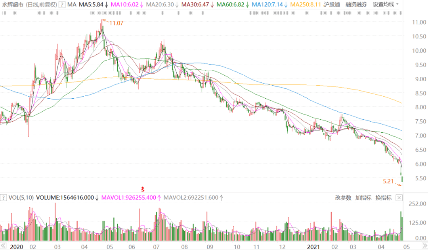Click the 11.07 high price label
The height and width of the screenshot is (250, 428).
pos(116,23)
